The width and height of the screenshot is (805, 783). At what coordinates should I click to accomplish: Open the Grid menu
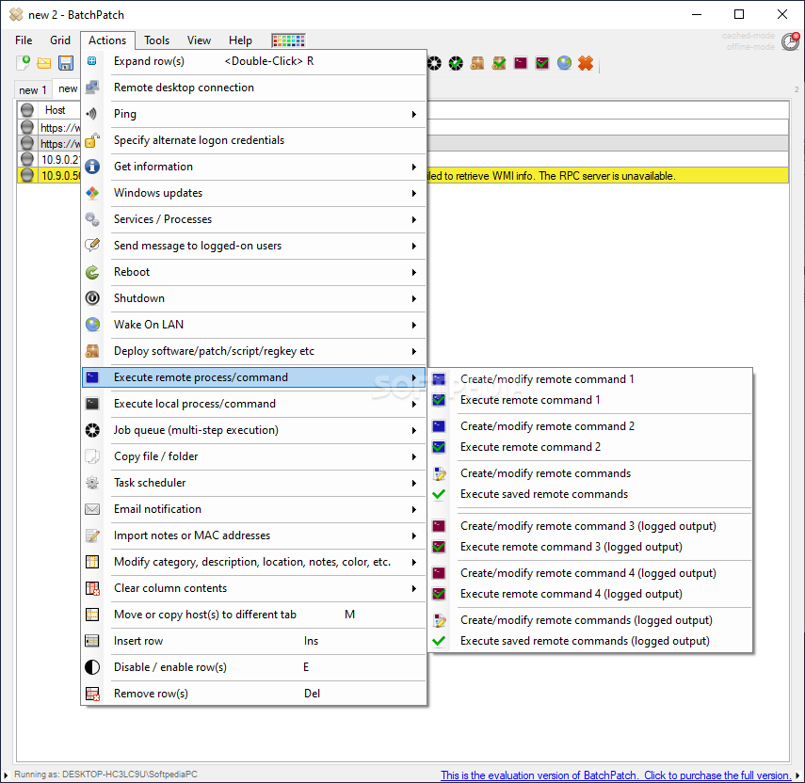[60, 40]
